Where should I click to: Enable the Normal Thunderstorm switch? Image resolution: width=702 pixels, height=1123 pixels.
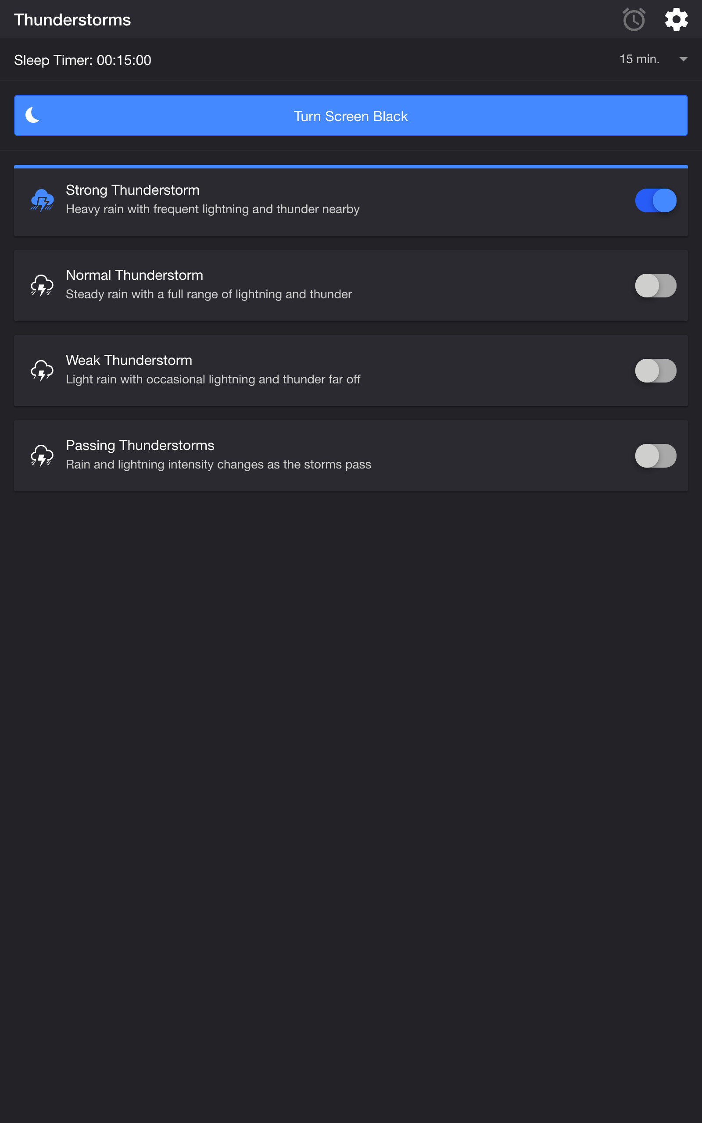[x=655, y=286]
